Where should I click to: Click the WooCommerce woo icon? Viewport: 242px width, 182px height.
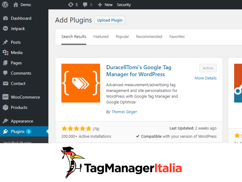coord(5,97)
